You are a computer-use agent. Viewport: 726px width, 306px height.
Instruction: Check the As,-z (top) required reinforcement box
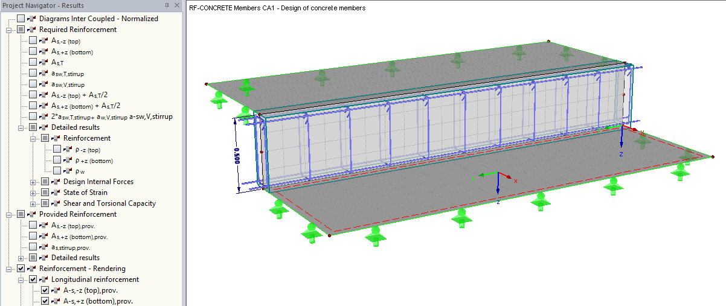(x=33, y=40)
